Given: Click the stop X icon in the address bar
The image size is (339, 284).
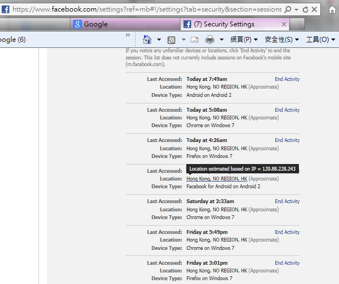Looking at the screenshot, I should (x=314, y=10).
